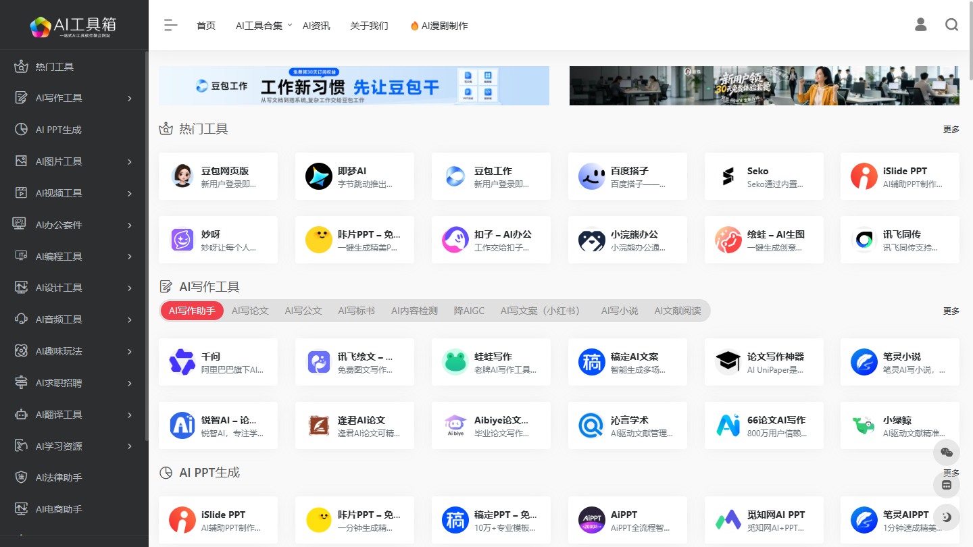Open the 豆包工作 banner advertisement
This screenshot has height=547, width=973.
(354, 86)
